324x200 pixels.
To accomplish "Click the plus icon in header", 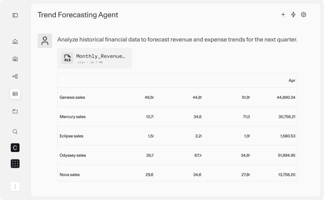I will pos(283,15).
